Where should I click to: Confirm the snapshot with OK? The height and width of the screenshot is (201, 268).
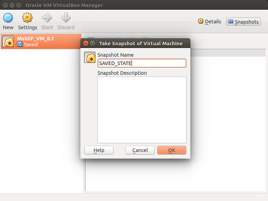pyautogui.click(x=172, y=150)
